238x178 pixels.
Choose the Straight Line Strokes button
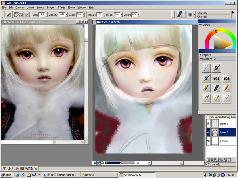click(21, 15)
